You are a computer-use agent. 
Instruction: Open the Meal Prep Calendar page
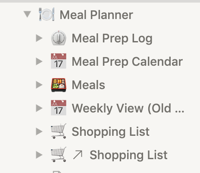click(127, 61)
